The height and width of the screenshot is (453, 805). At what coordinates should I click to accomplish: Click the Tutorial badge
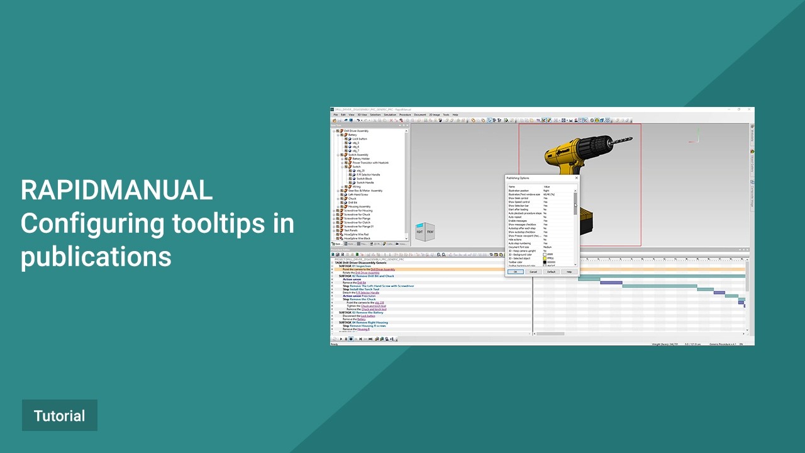tap(60, 415)
